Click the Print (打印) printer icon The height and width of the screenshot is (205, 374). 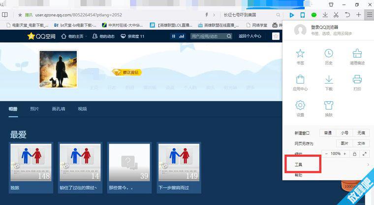click(x=357, y=79)
